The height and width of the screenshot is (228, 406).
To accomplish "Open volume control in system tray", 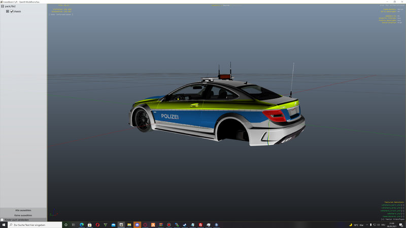I will pyautogui.click(x=379, y=225).
